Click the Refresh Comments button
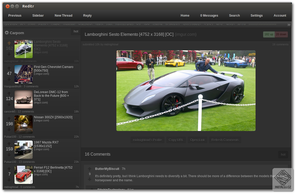 (225, 140)
